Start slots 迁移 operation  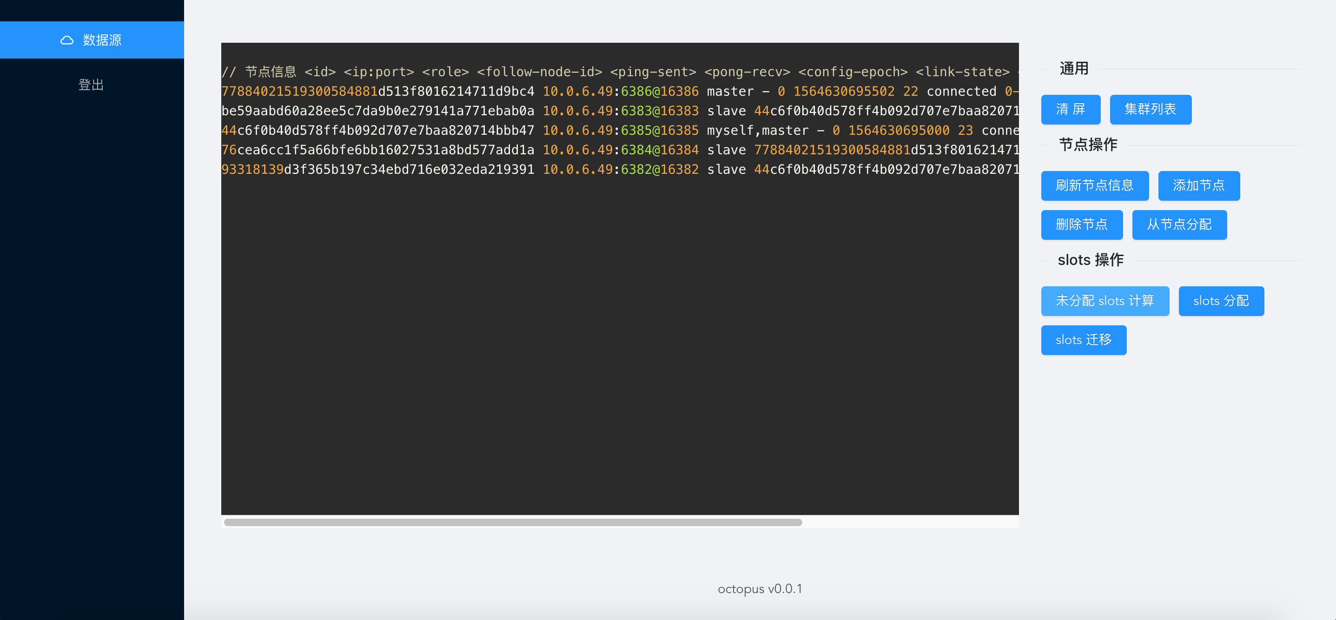tap(1083, 340)
